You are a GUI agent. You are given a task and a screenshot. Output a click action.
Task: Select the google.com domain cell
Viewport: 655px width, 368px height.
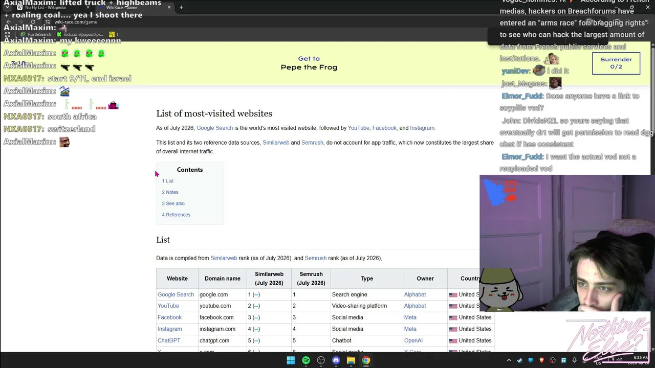(223, 294)
